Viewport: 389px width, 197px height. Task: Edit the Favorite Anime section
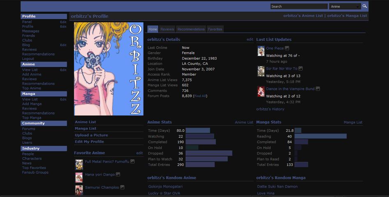tap(139, 153)
